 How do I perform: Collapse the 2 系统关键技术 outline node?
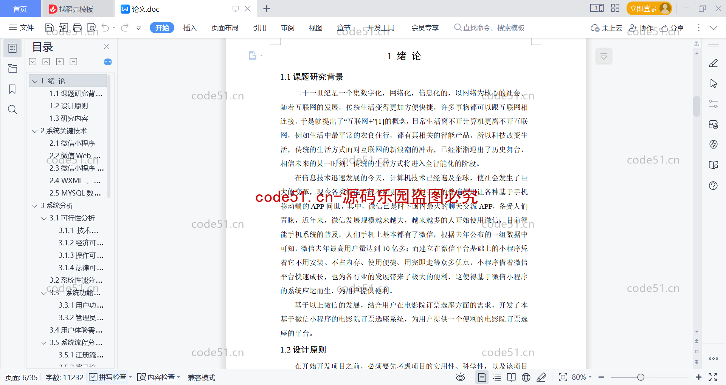pyautogui.click(x=35, y=131)
